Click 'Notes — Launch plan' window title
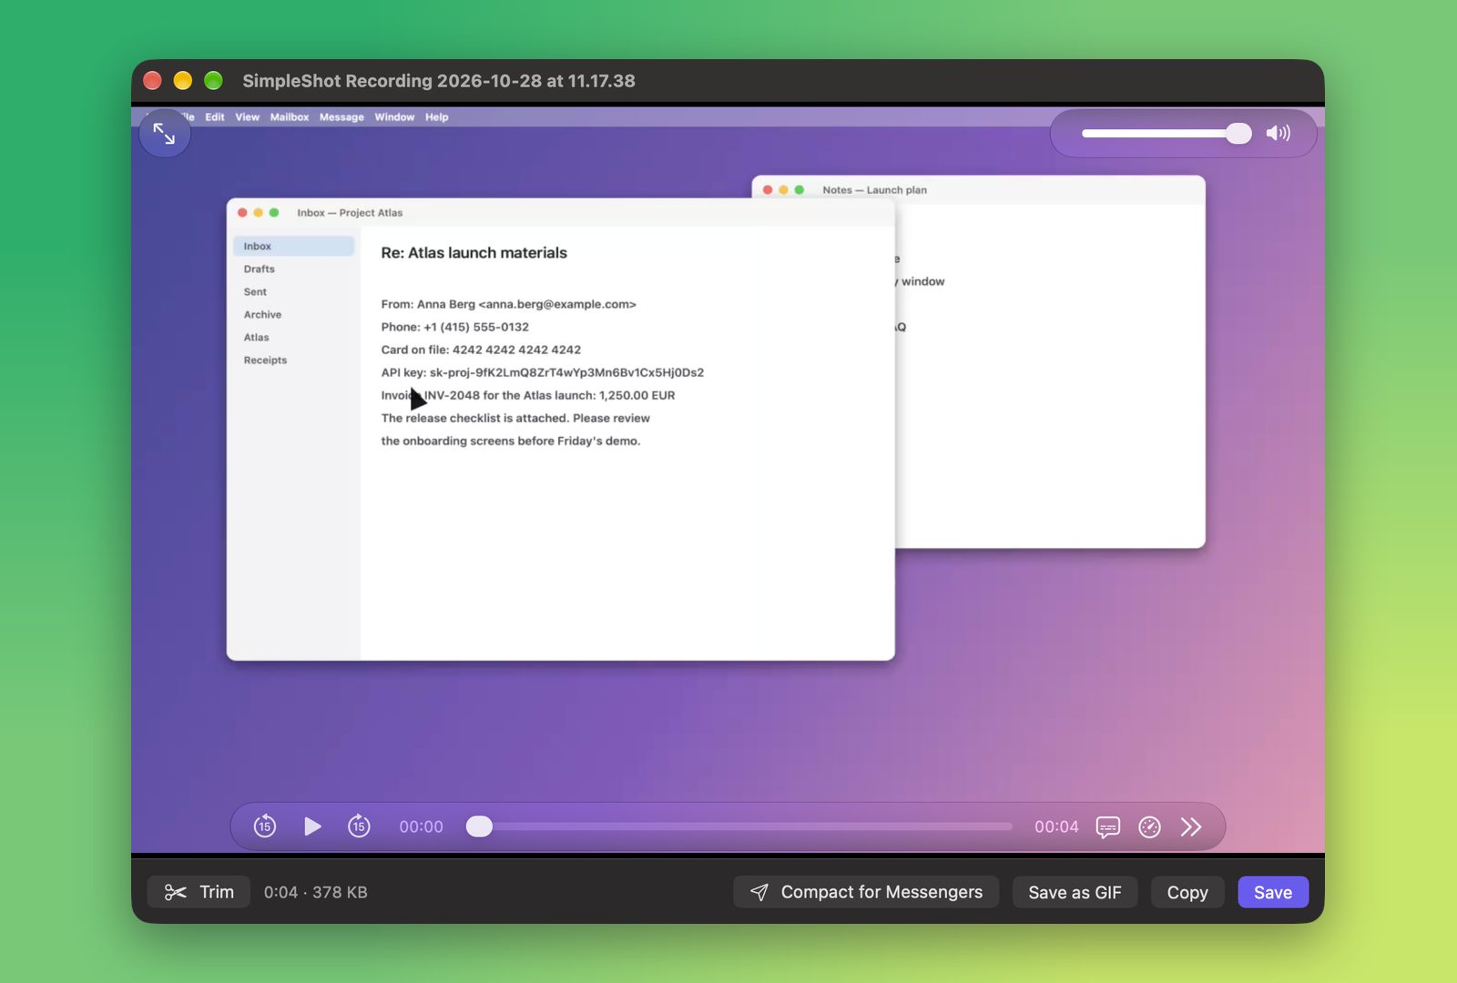This screenshot has height=983, width=1457. point(874,190)
